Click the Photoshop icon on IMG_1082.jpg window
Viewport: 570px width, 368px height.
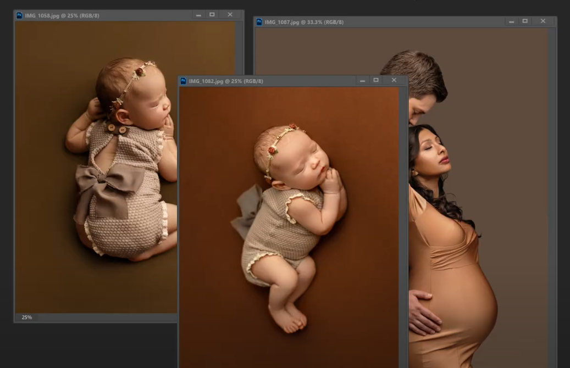pos(184,81)
